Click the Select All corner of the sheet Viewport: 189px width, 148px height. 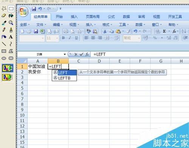pyautogui.click(x=22, y=61)
